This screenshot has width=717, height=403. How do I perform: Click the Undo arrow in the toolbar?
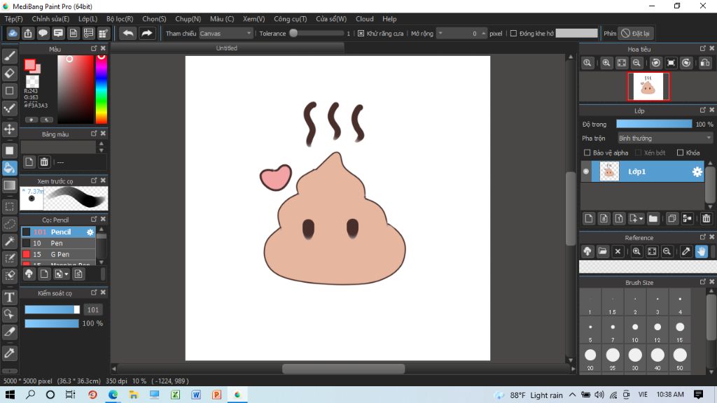(x=129, y=34)
